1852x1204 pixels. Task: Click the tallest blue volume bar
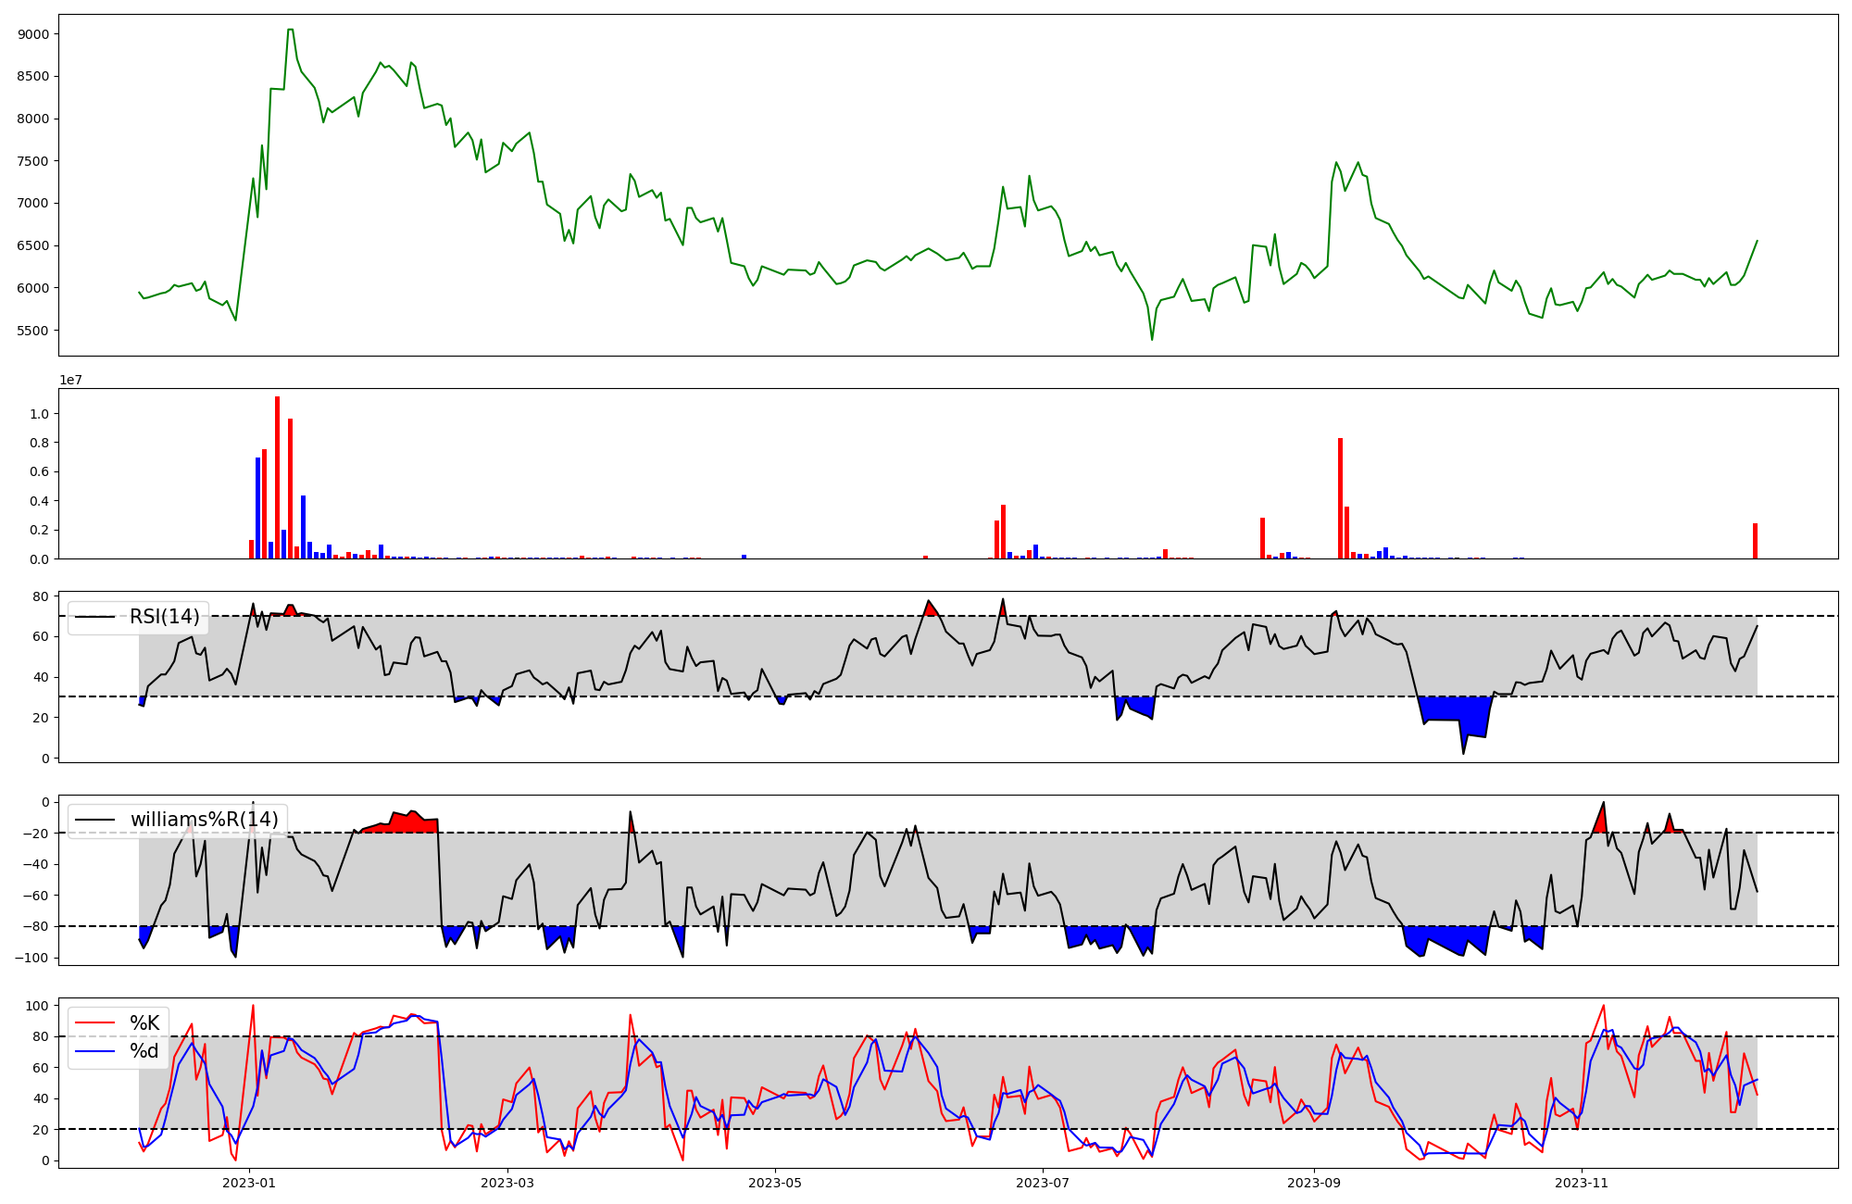pos(258,509)
